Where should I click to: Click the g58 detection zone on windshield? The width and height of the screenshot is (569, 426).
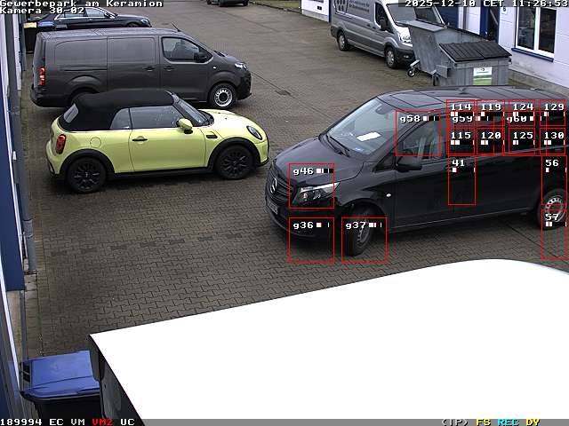[419, 133]
